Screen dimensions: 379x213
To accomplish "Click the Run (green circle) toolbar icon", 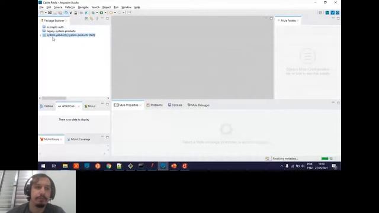I will point(101,12).
